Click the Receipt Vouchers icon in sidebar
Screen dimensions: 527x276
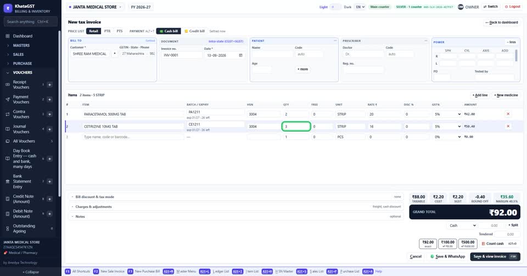click(7, 84)
